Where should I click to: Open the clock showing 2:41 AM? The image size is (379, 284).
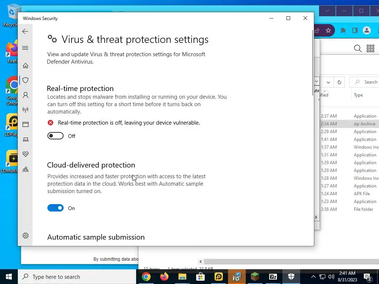pos(347,277)
